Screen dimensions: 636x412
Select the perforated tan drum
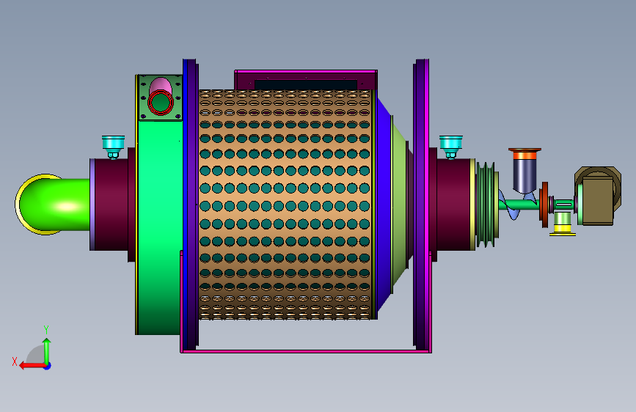[x=285, y=205]
